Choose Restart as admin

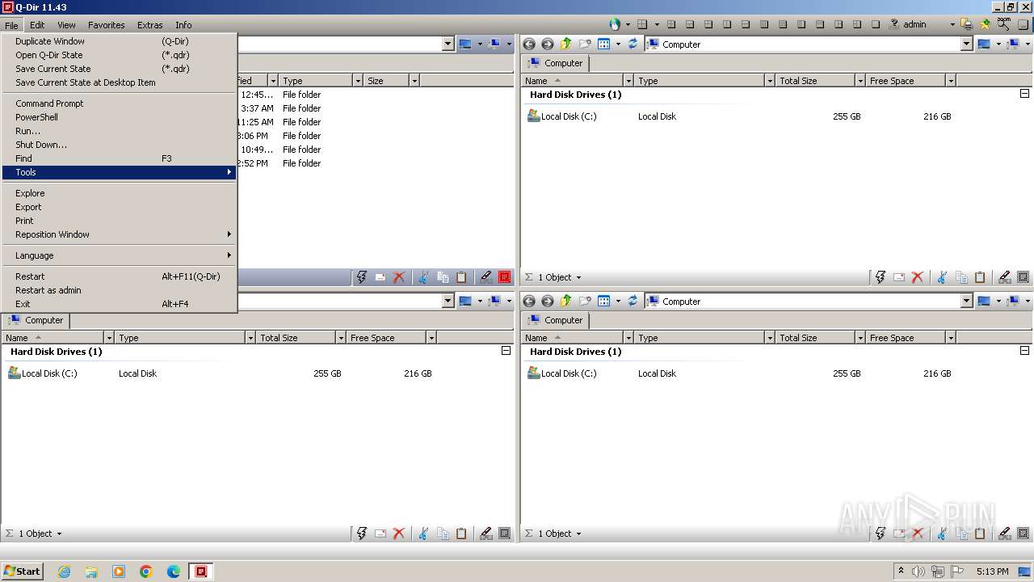click(x=120, y=290)
